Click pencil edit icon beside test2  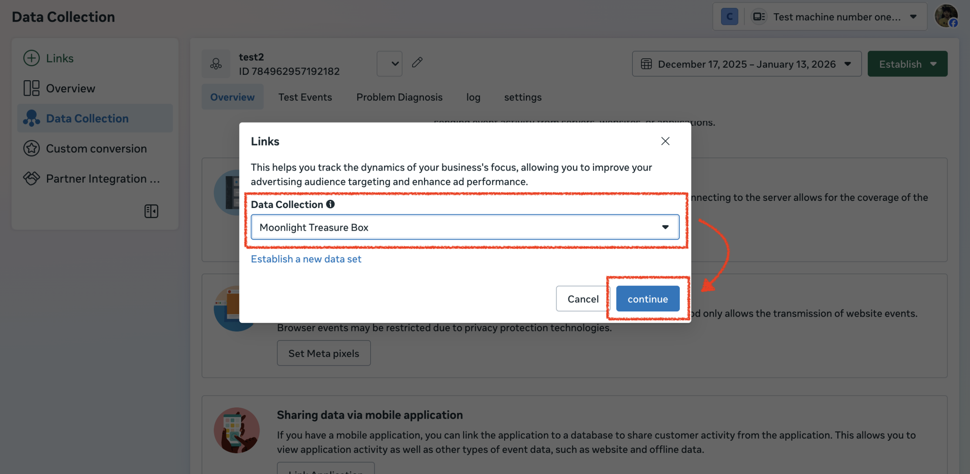417,62
